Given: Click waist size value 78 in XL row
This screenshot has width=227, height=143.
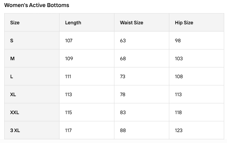Looking at the screenshot, I should click(x=123, y=94).
